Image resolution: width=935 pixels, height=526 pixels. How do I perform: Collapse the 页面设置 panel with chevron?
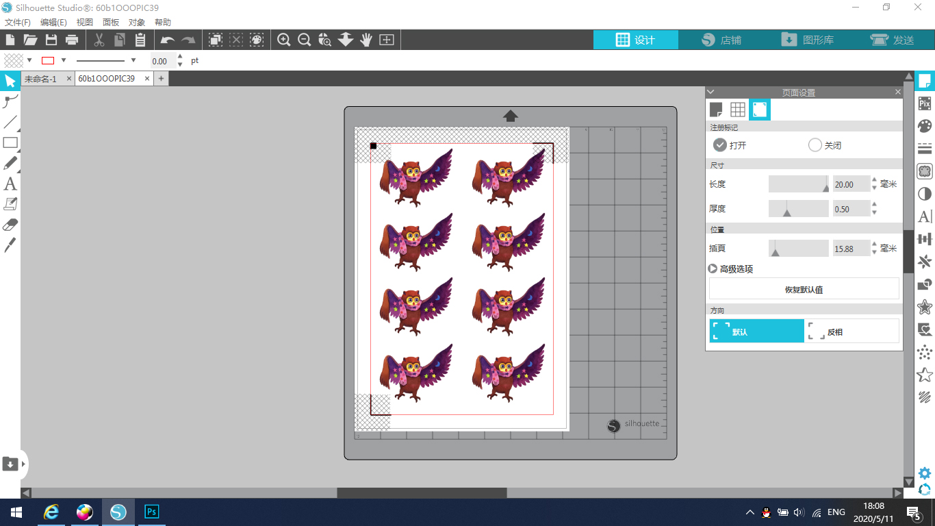[710, 92]
